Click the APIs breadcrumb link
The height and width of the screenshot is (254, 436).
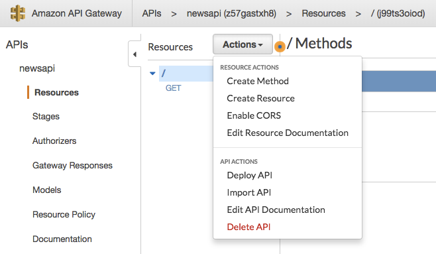[152, 13]
